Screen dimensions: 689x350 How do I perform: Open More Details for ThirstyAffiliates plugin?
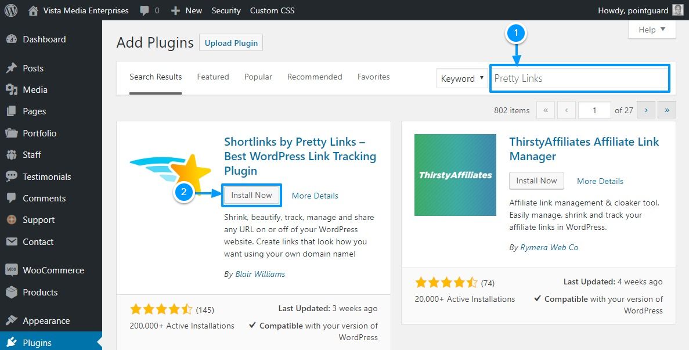click(x=600, y=181)
